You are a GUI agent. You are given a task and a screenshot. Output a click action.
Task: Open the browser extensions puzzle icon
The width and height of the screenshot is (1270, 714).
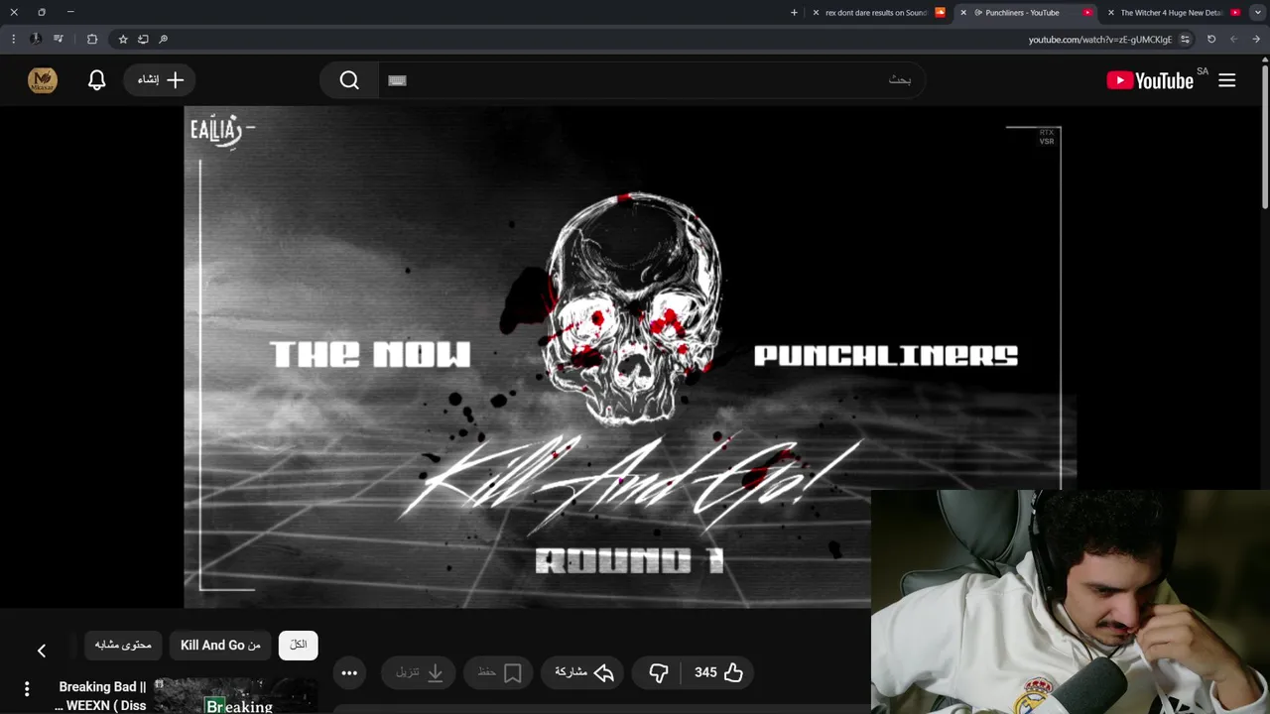pyautogui.click(x=92, y=40)
